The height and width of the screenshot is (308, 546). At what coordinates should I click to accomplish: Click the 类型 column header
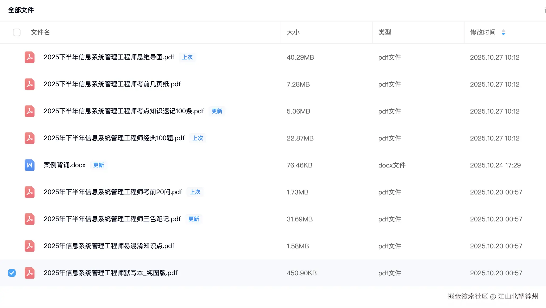coord(385,32)
